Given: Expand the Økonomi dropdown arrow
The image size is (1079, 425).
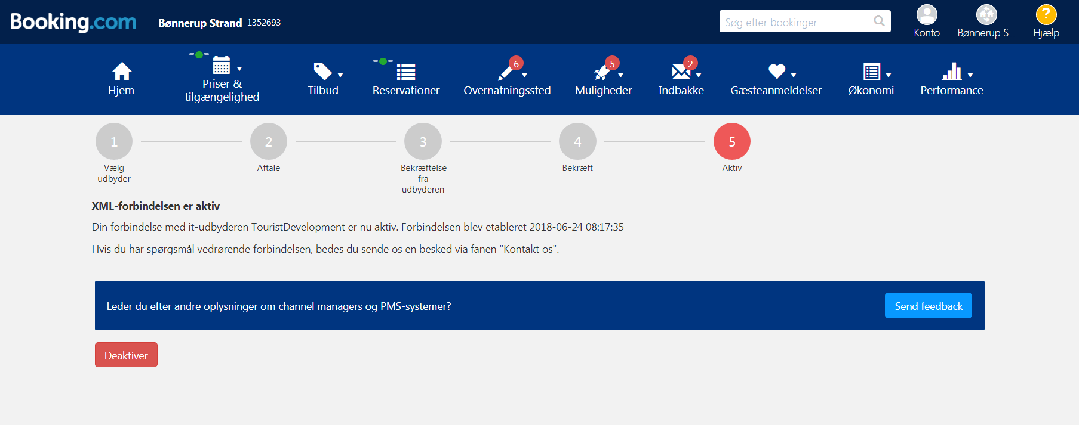Looking at the screenshot, I should [889, 75].
